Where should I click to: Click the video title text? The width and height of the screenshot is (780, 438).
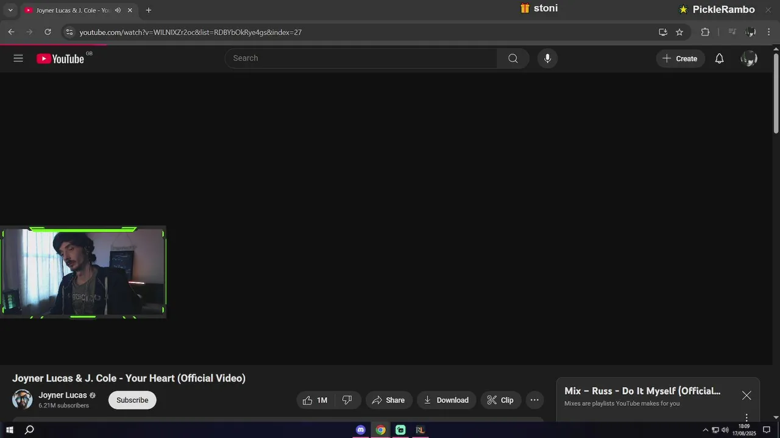[129, 378]
